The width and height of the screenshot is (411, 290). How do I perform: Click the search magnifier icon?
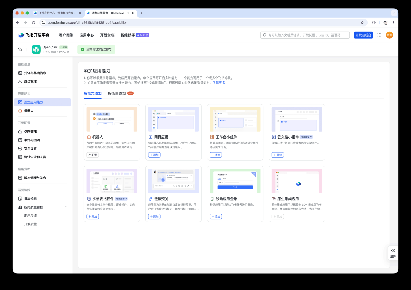coord(265,35)
